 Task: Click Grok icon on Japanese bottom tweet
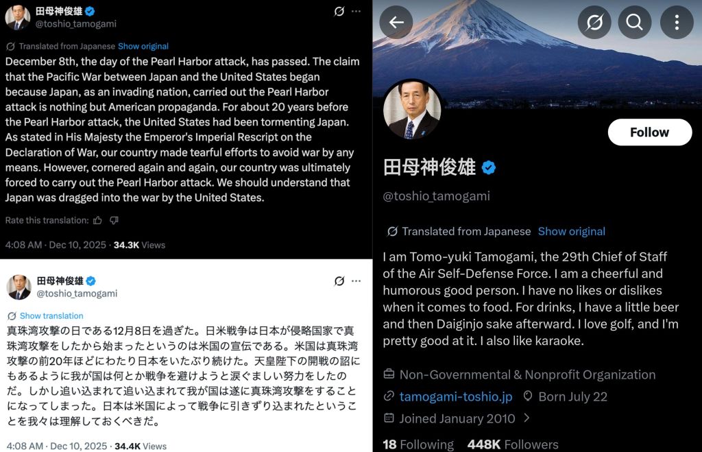[339, 281]
